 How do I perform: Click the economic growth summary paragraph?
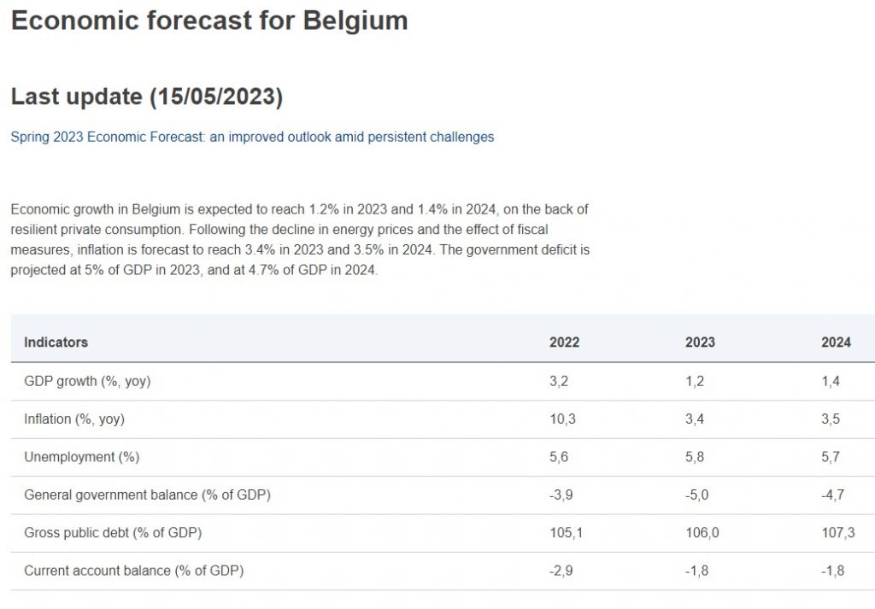(299, 239)
